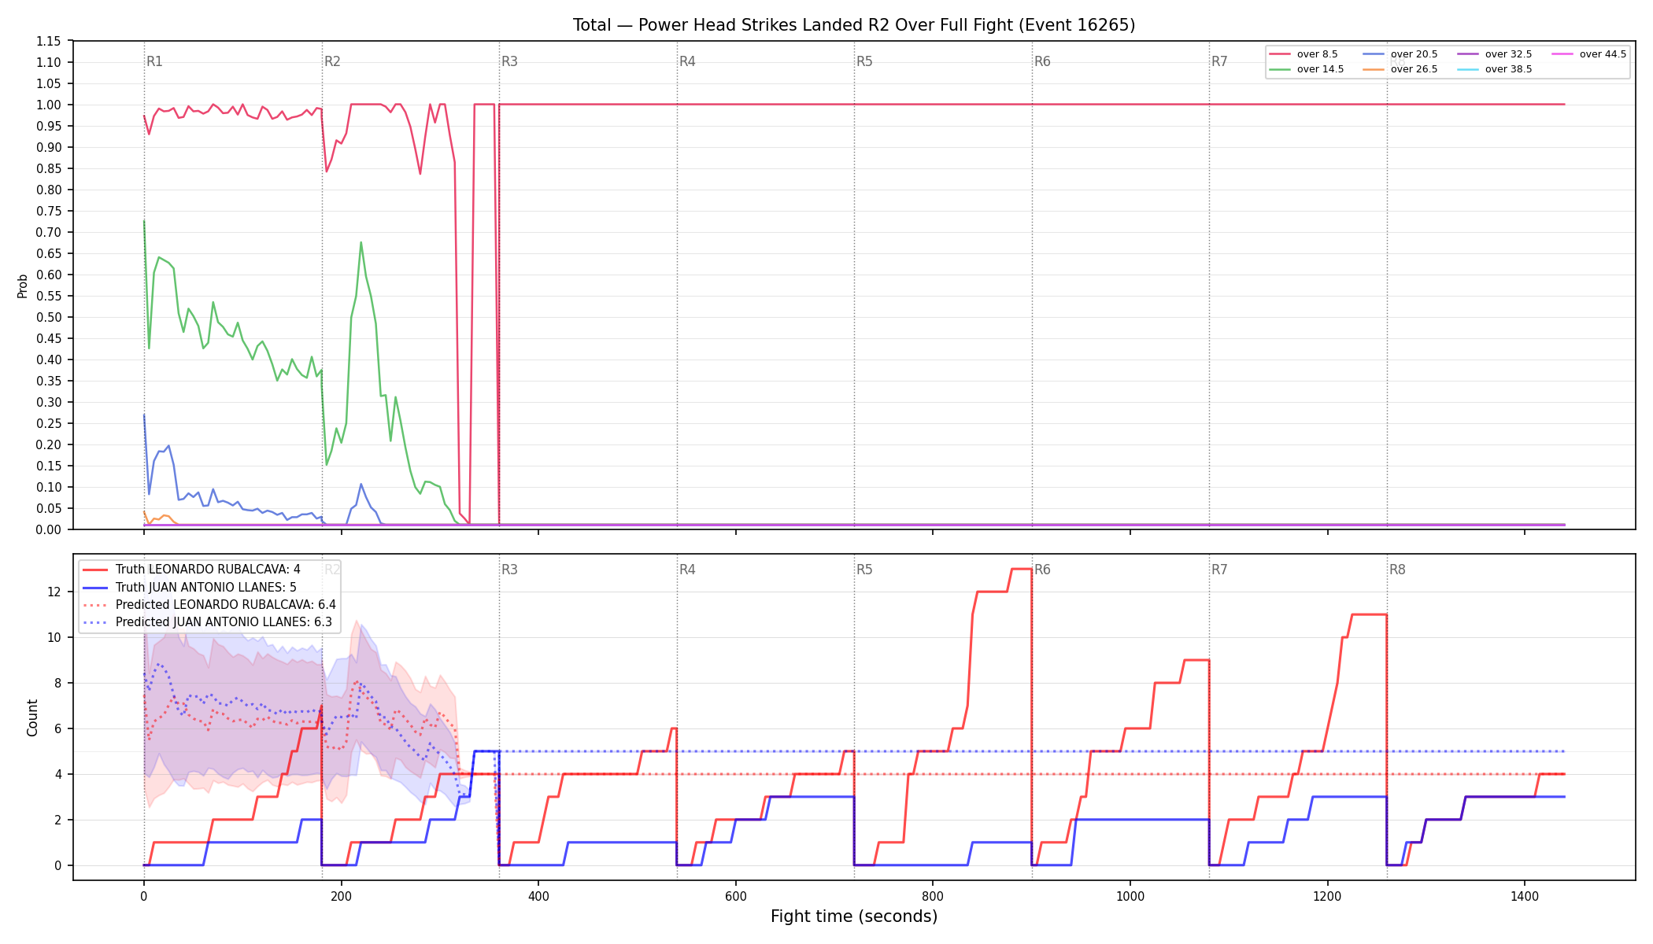Click the 600 tick on the time axis
1653x944 pixels.
[x=736, y=896]
